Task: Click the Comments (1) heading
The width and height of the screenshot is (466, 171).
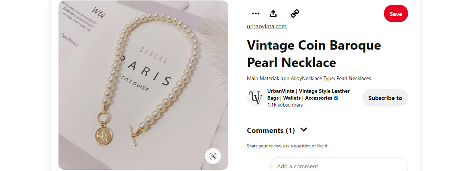Action: (x=271, y=130)
